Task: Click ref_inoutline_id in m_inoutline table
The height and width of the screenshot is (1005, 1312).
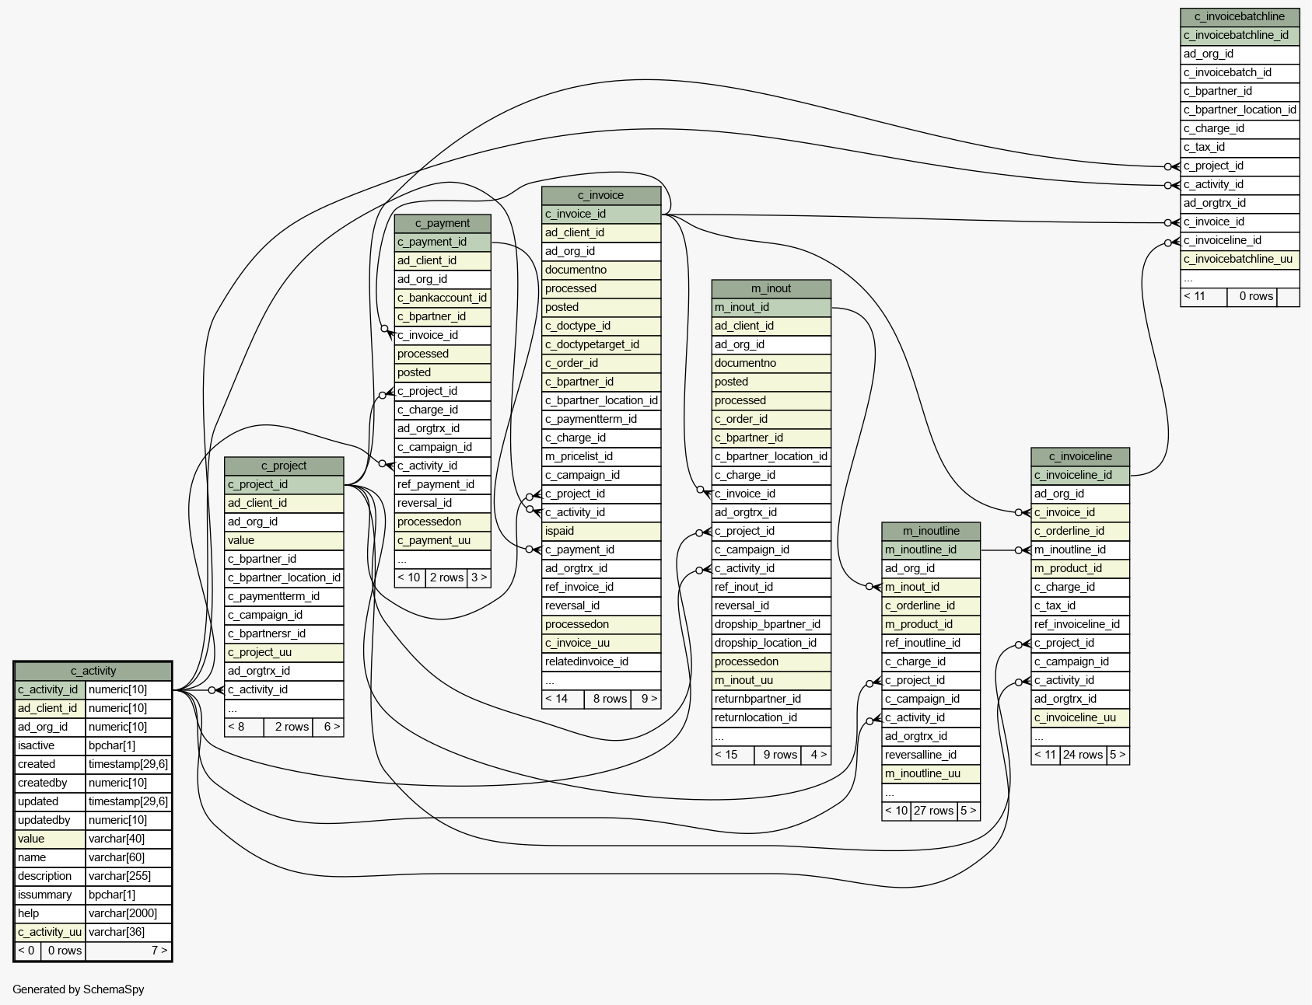Action: coord(931,643)
